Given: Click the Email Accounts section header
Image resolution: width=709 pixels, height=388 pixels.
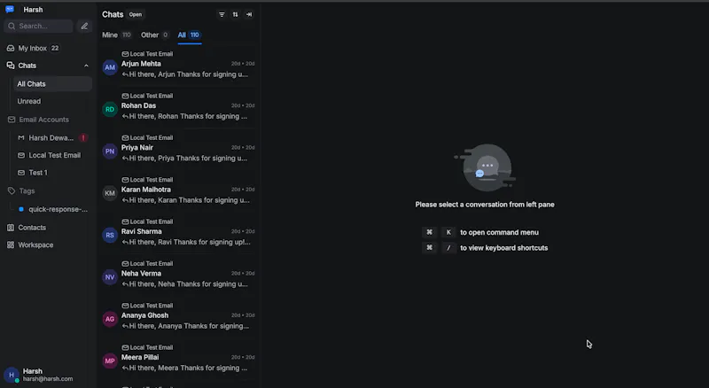Looking at the screenshot, I should pos(43,120).
